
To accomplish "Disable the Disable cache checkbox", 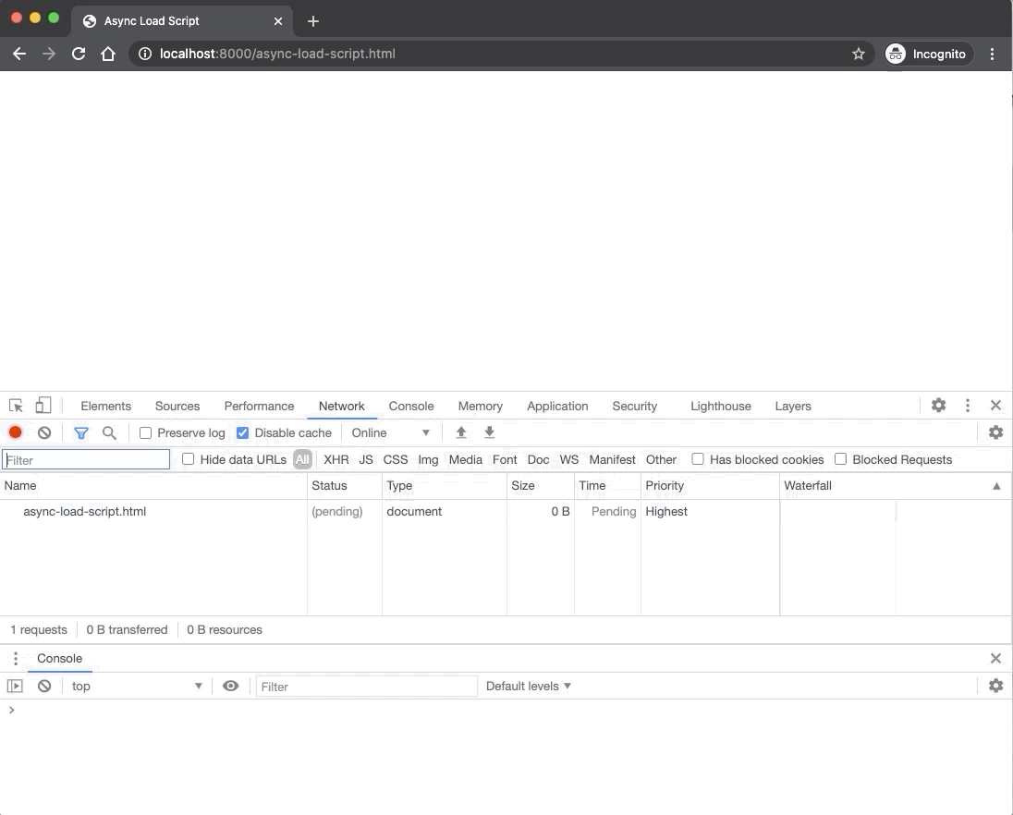I will tap(242, 432).
